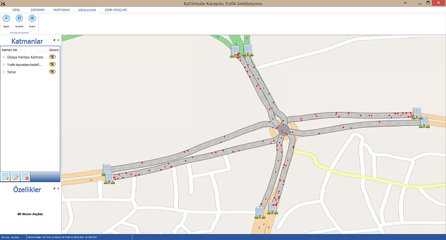The image size is (446, 240).
Task: Hide the Dünya Haritası Katmanı layer
Action: (52, 57)
